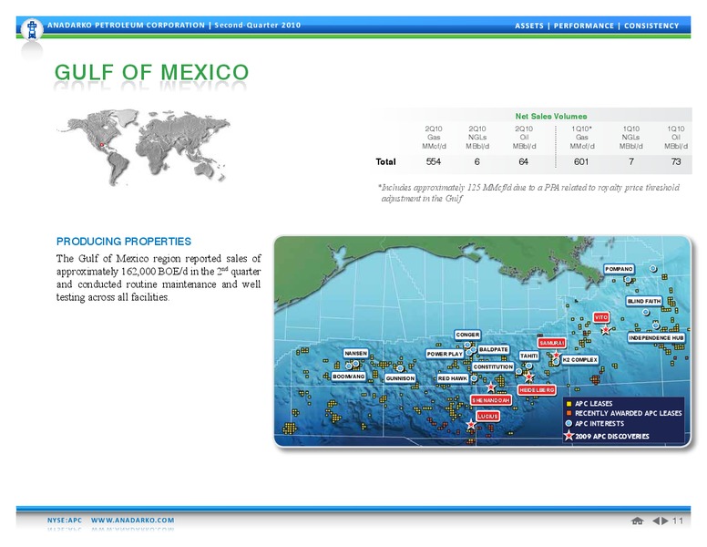707x547 pixels.
Task: Click the POWER PLAY map label
Action: [x=445, y=354]
